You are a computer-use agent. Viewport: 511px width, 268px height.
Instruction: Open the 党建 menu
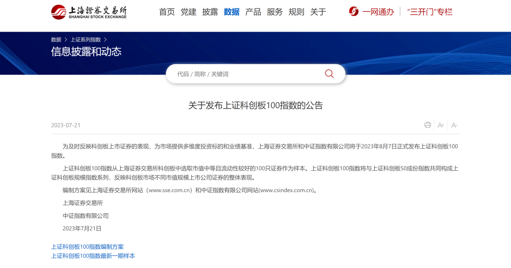tap(188, 12)
